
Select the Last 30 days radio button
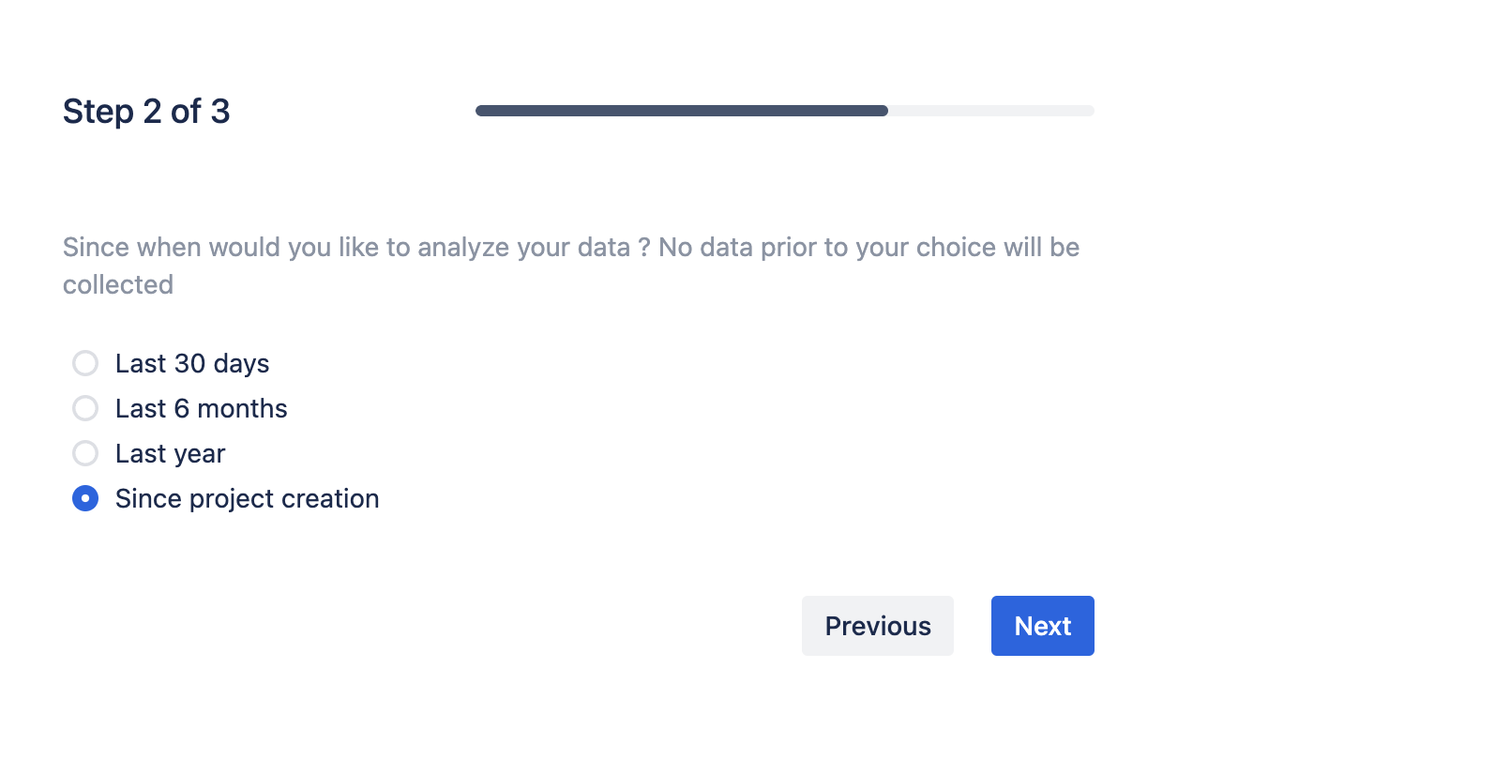coord(85,363)
